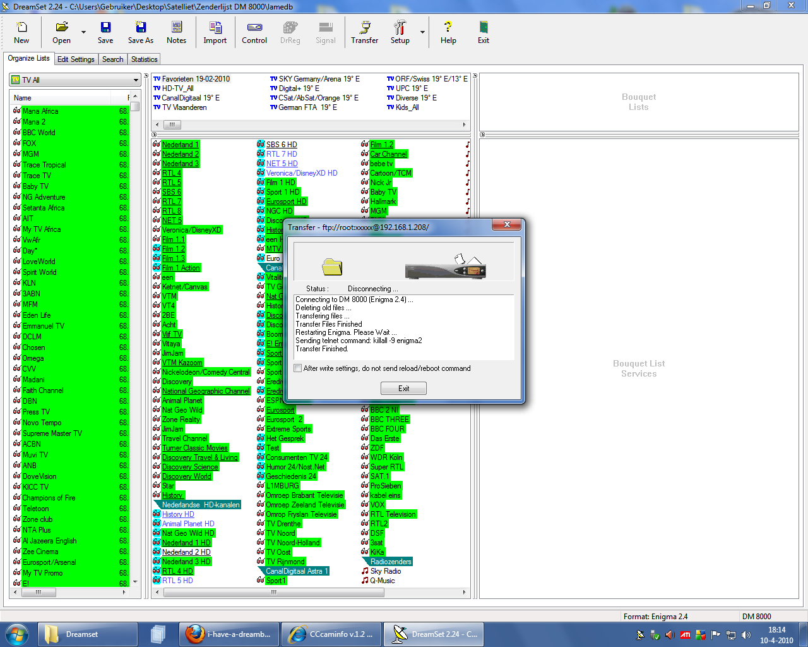Click the Exit toolbar icon

click(x=484, y=32)
